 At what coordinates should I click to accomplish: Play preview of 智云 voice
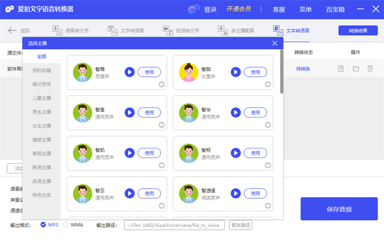pos(130,193)
